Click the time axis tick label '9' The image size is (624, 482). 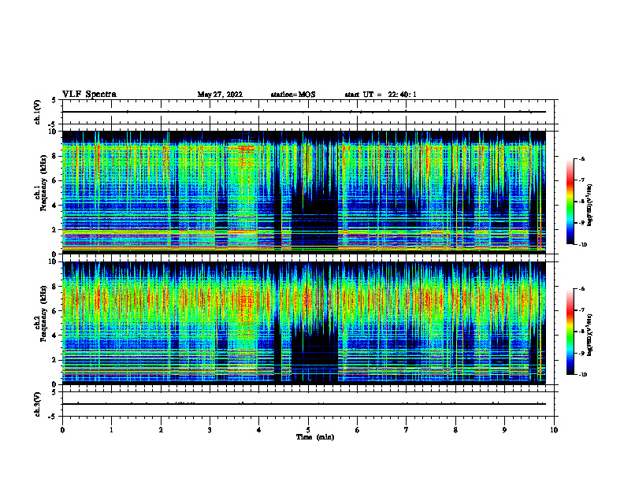click(x=504, y=430)
